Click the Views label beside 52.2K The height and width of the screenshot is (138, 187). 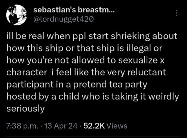(117, 126)
